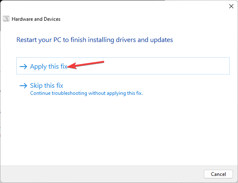Click the gray footer bar left of Cancel
Screen dimensions: 238x183
(102, 174)
